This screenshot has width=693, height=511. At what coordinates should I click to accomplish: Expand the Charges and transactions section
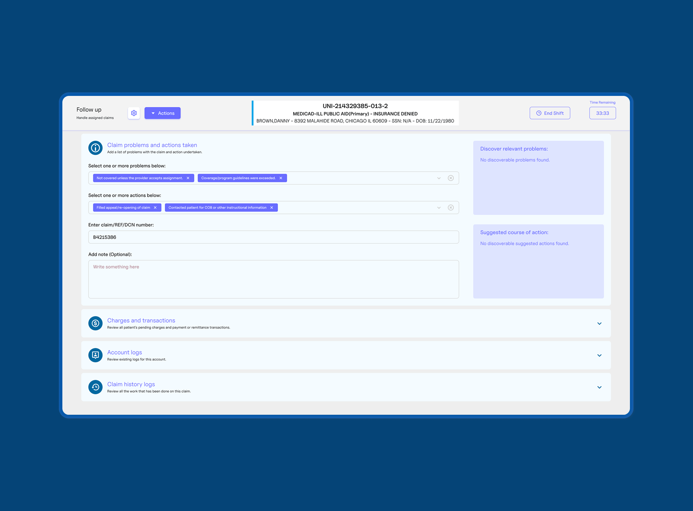click(599, 323)
